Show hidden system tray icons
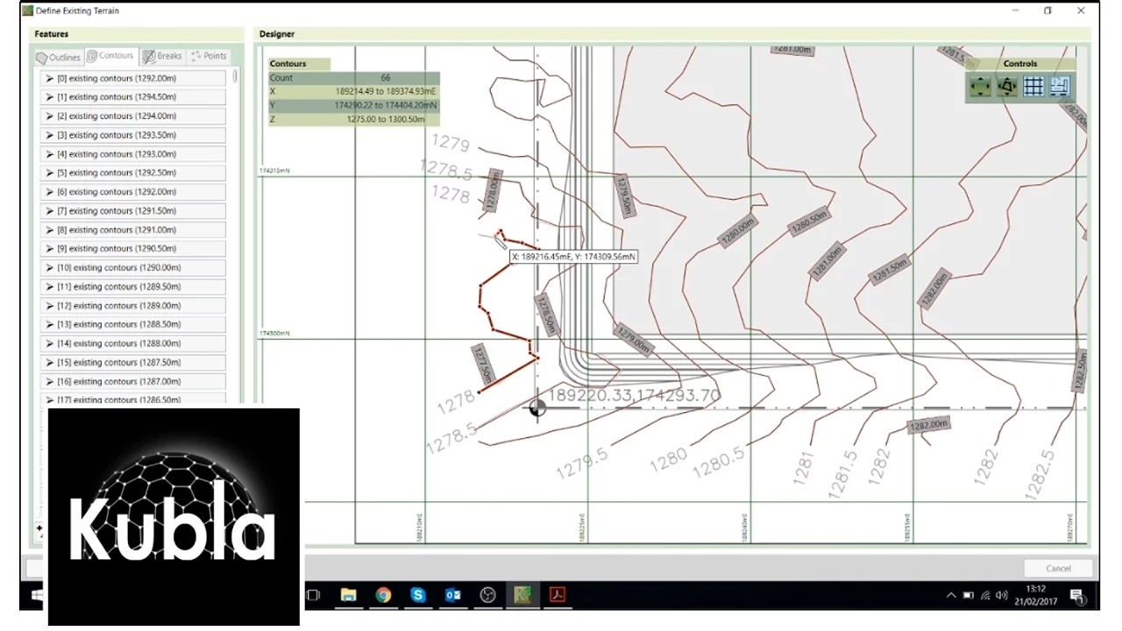The image size is (1122, 631). (x=951, y=595)
